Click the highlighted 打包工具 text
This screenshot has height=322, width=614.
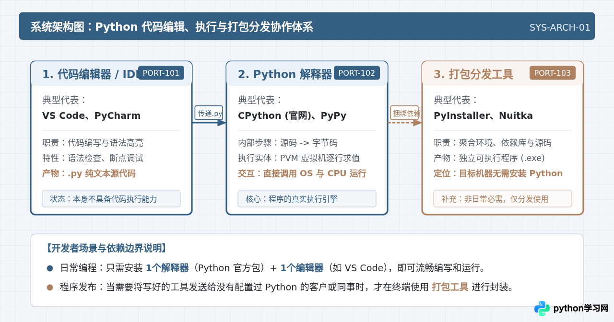(450, 287)
